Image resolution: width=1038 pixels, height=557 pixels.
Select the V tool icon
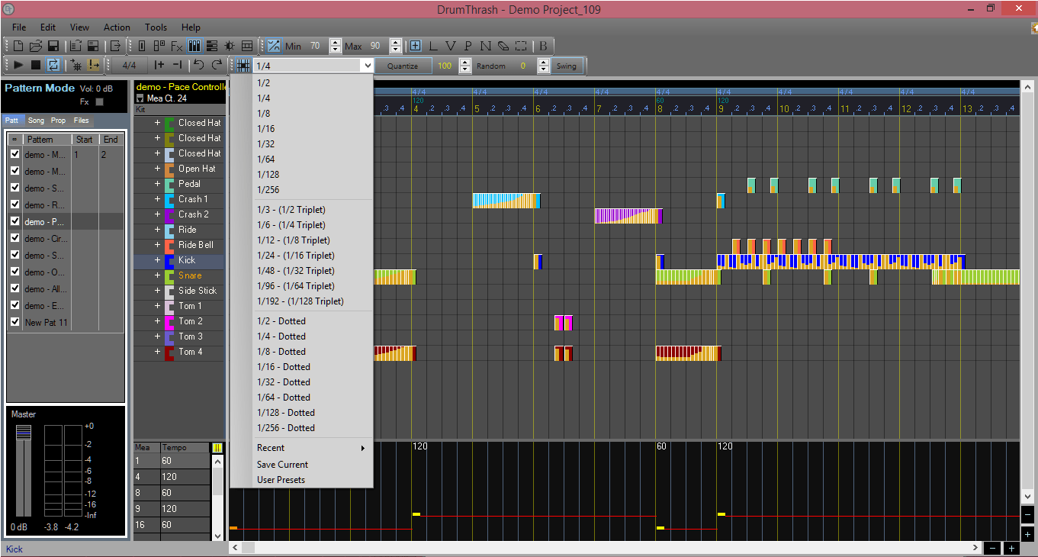click(x=450, y=46)
